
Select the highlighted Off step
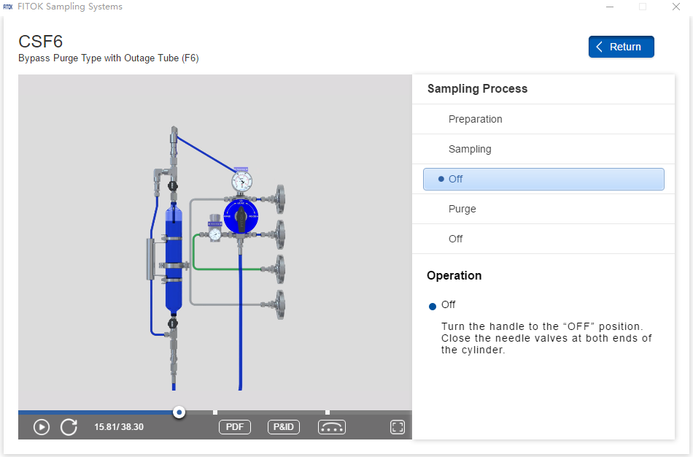[x=543, y=179]
